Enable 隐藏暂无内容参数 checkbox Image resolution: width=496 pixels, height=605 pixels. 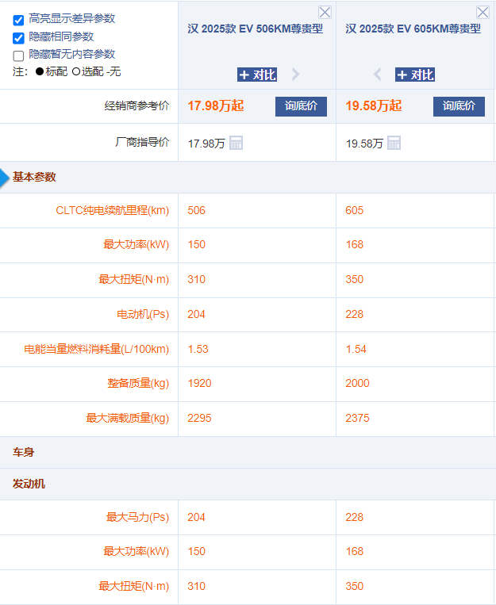point(18,56)
